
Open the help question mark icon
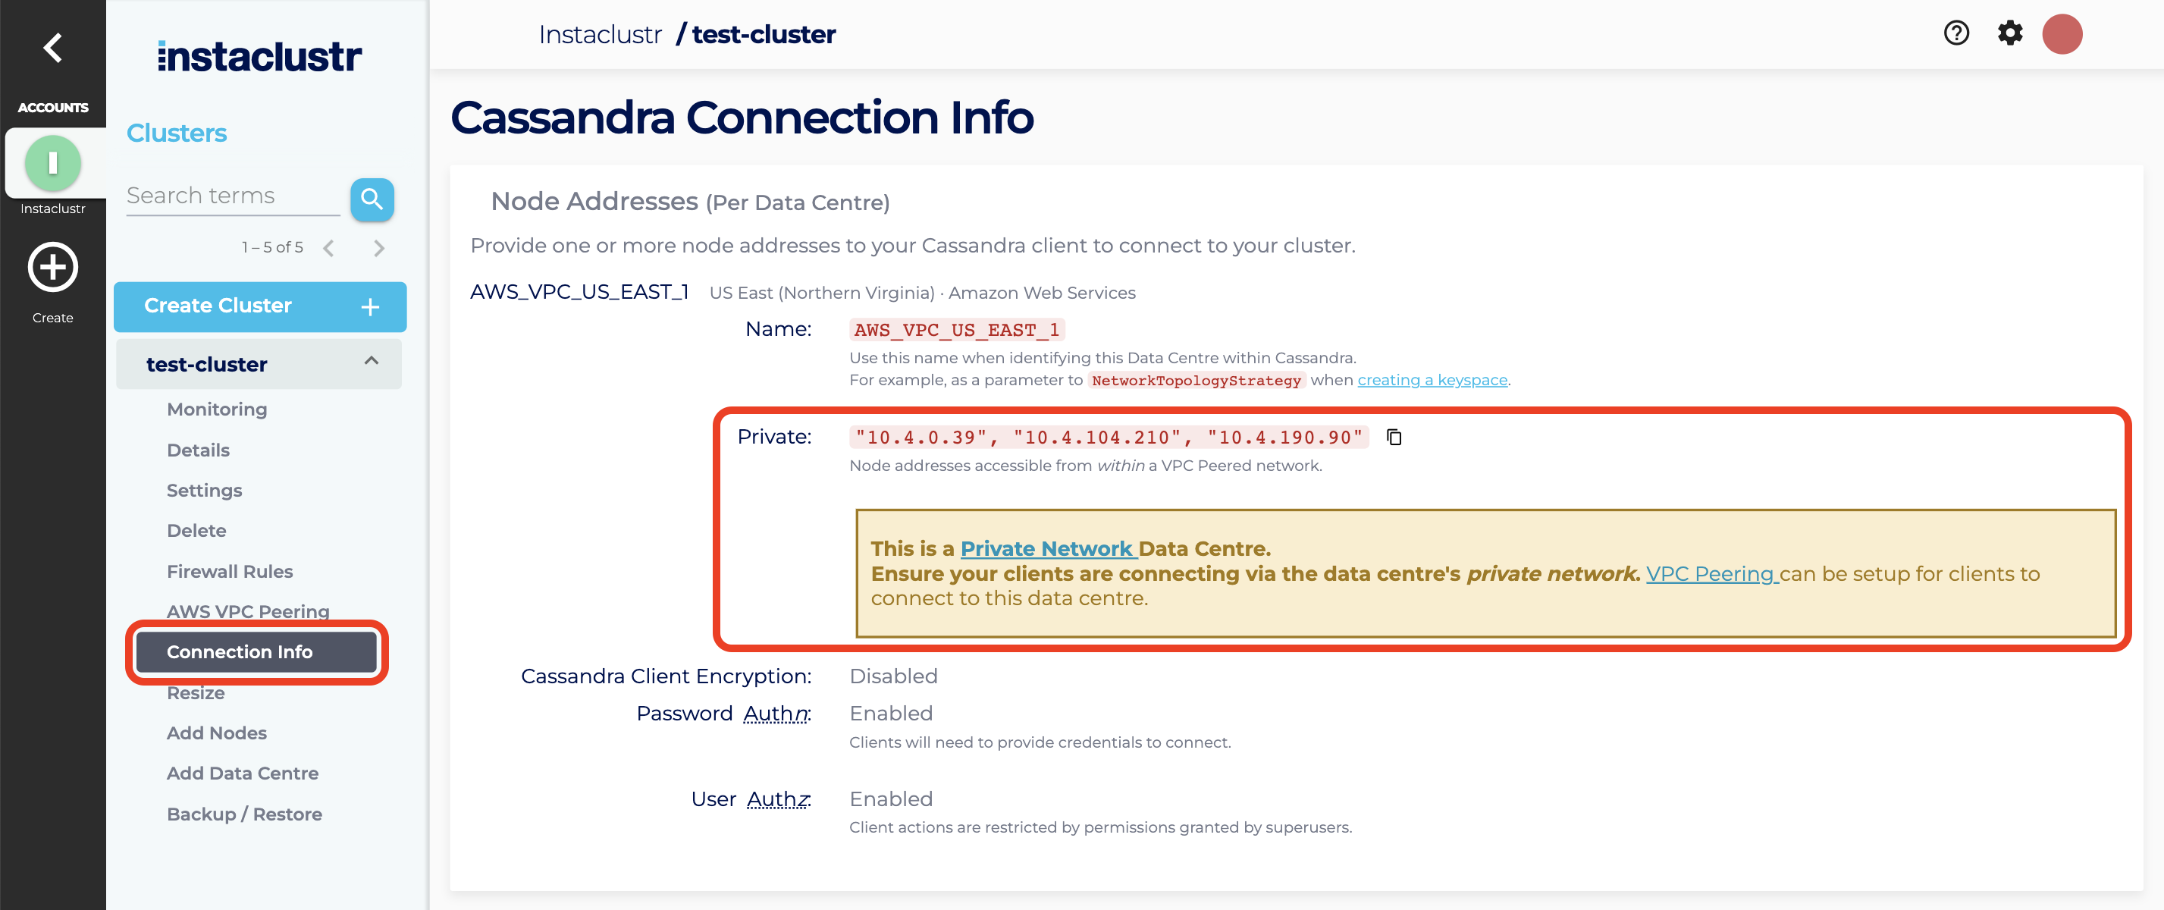tap(1956, 33)
